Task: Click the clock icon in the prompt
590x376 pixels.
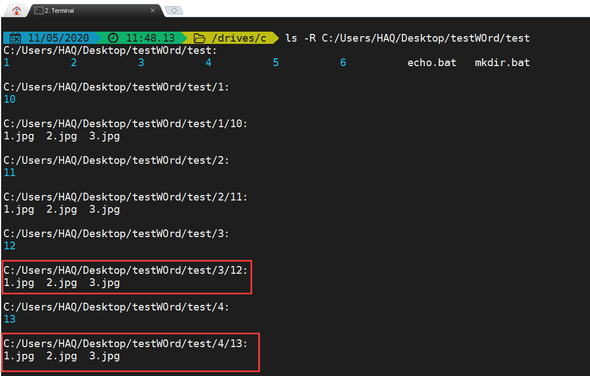Action: tap(113, 38)
